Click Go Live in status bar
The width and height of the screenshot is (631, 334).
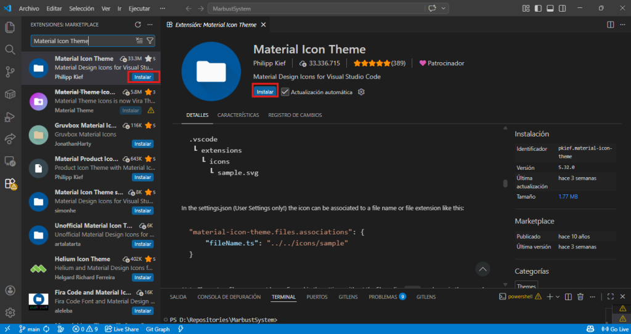616,329
